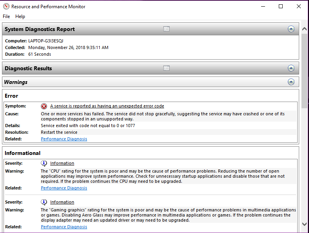Click the scrollbar down arrow
This screenshot has height=233, width=309.
coord(305,224)
